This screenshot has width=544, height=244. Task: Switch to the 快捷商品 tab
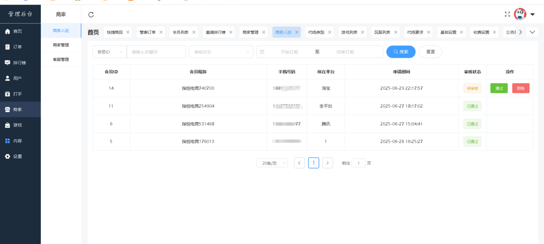click(x=115, y=32)
